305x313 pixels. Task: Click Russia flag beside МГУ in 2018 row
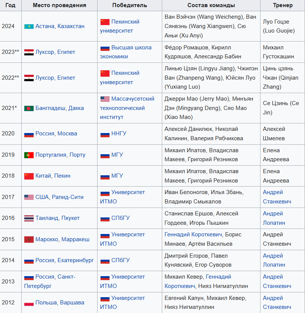point(105,176)
